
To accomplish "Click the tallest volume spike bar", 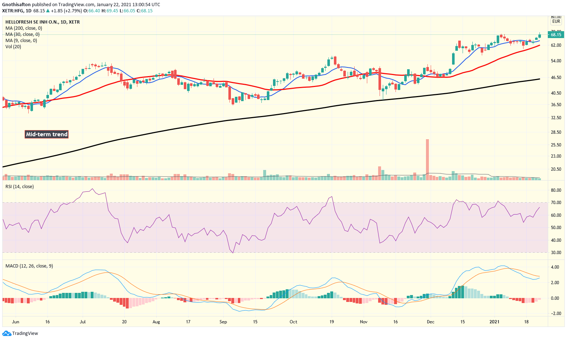I will click(x=427, y=159).
